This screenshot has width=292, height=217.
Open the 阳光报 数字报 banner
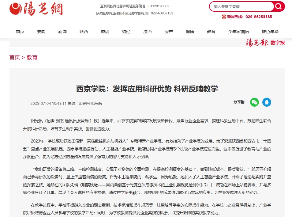[x=265, y=43]
